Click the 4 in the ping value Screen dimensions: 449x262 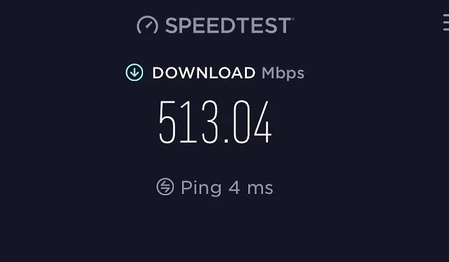(234, 188)
